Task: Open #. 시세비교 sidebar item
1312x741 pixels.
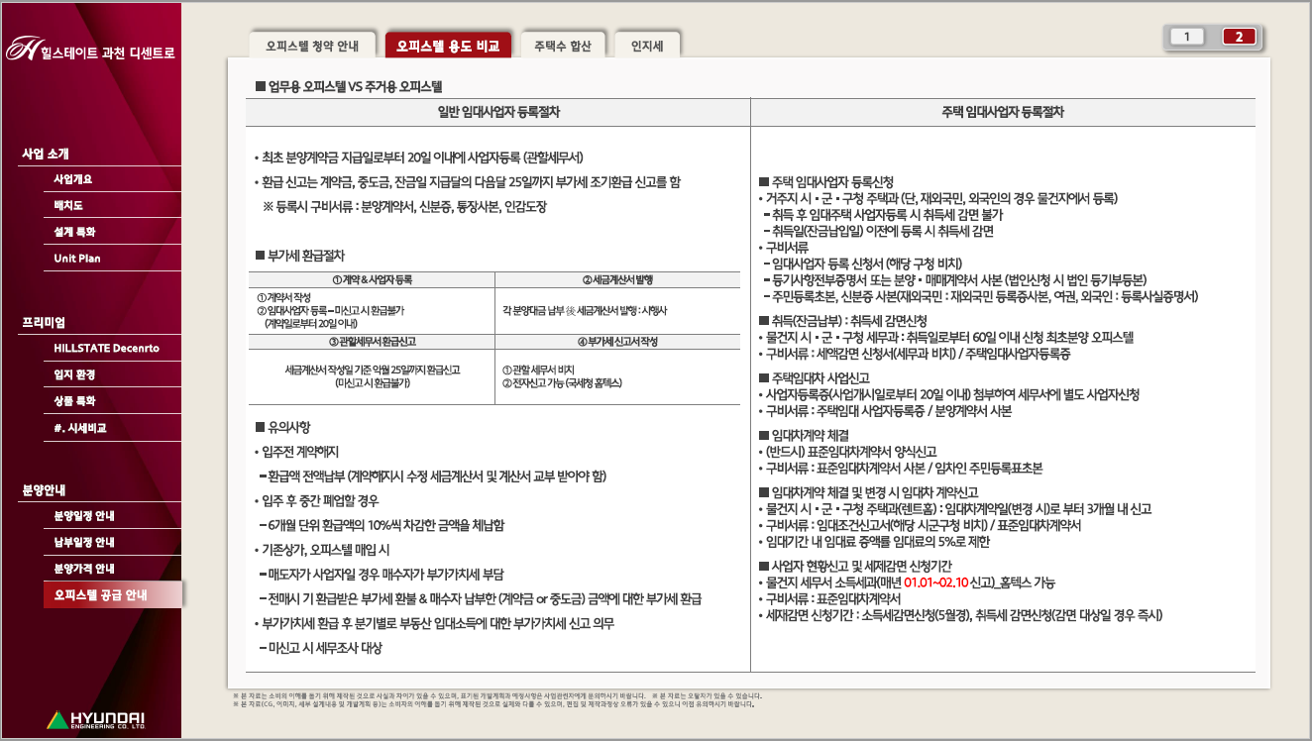Action: click(80, 428)
